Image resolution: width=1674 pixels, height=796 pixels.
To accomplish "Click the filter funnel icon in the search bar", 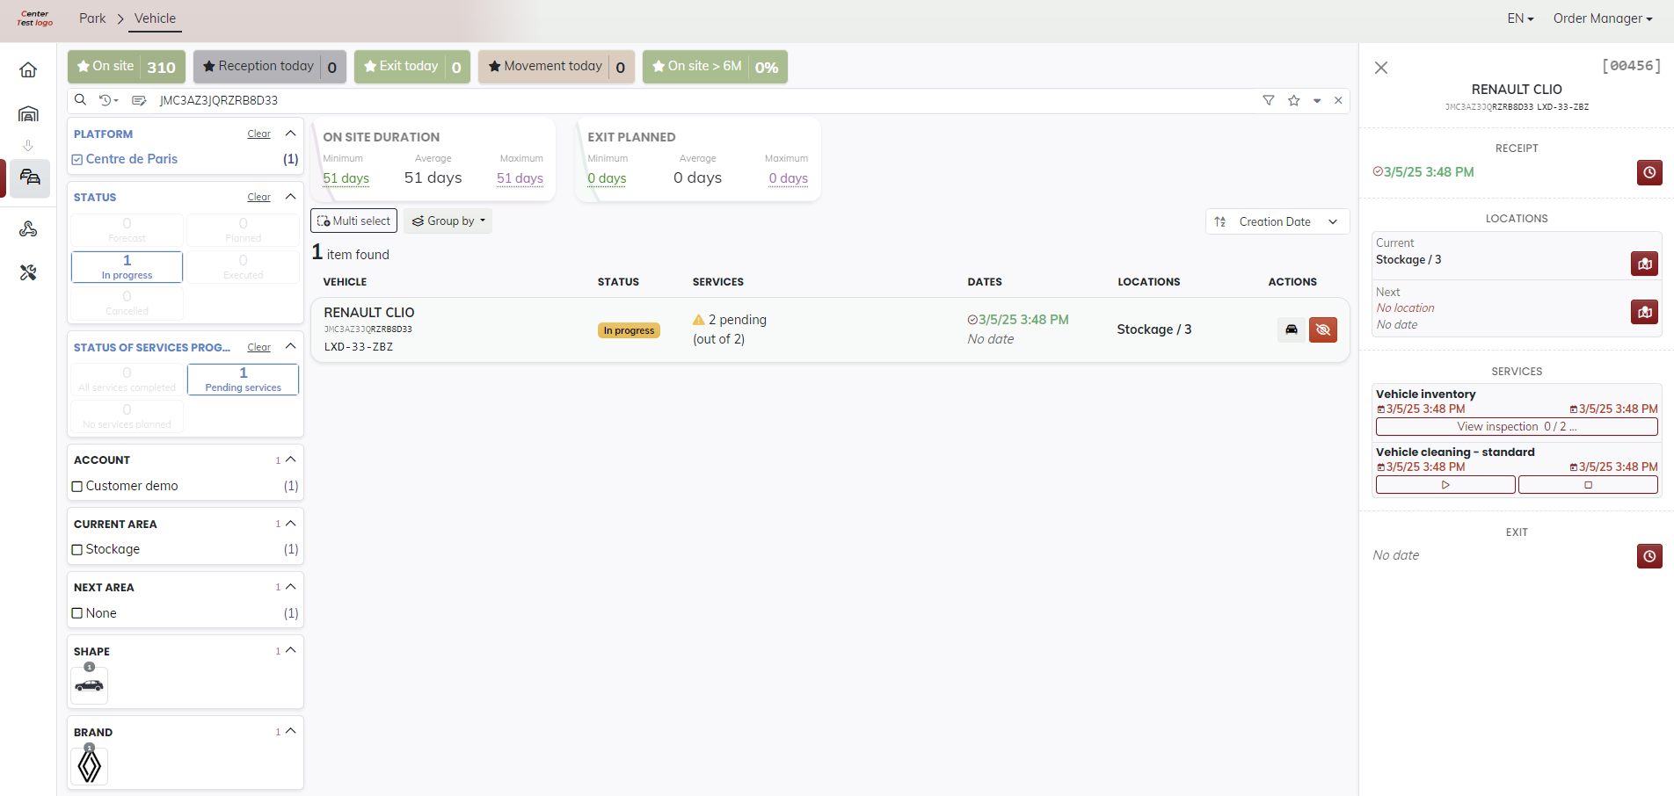I will pyautogui.click(x=1268, y=100).
